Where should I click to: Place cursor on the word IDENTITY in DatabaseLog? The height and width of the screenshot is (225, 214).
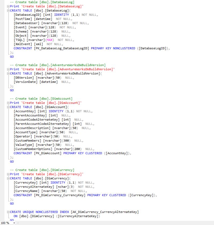click(x=62, y=15)
